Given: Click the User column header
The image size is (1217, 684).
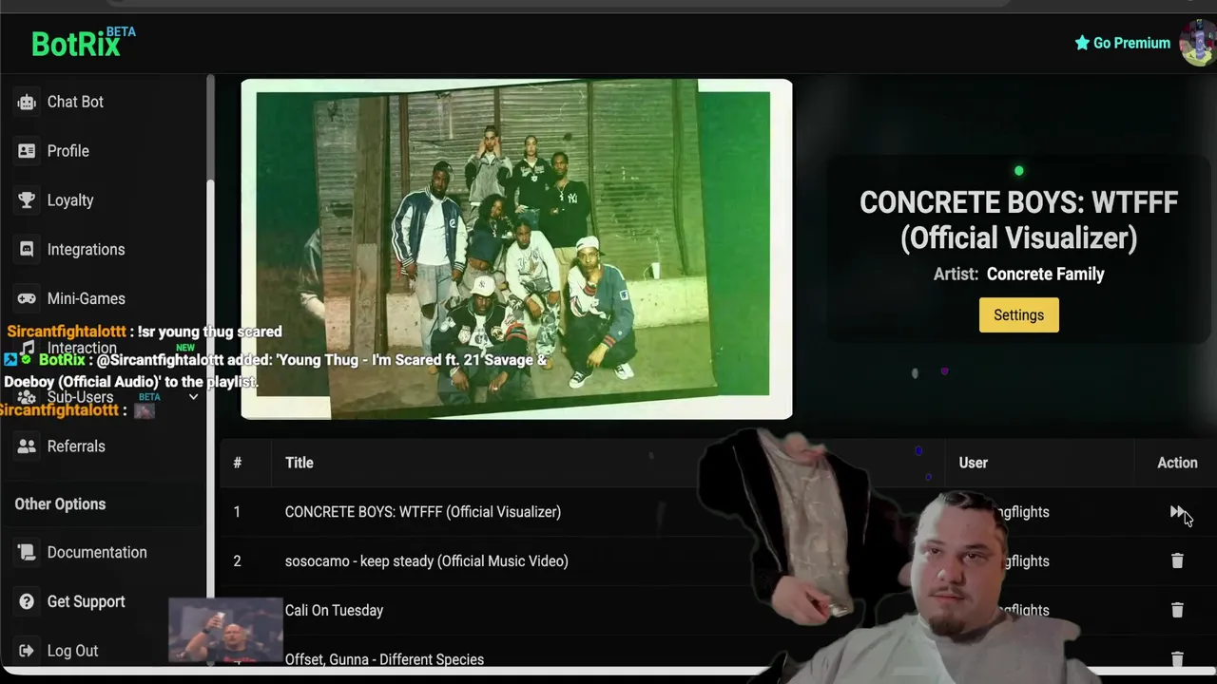Looking at the screenshot, I should 974,463.
